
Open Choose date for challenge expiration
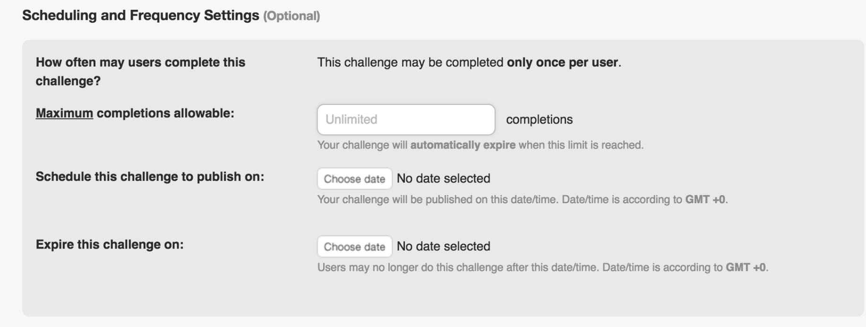(354, 247)
